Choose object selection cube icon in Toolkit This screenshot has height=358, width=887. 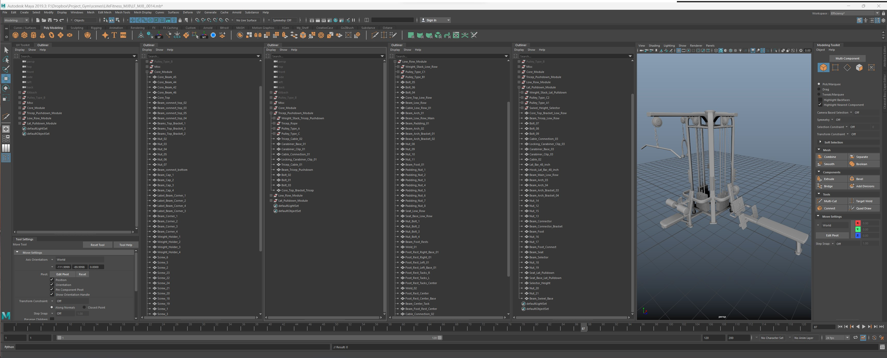click(x=823, y=67)
